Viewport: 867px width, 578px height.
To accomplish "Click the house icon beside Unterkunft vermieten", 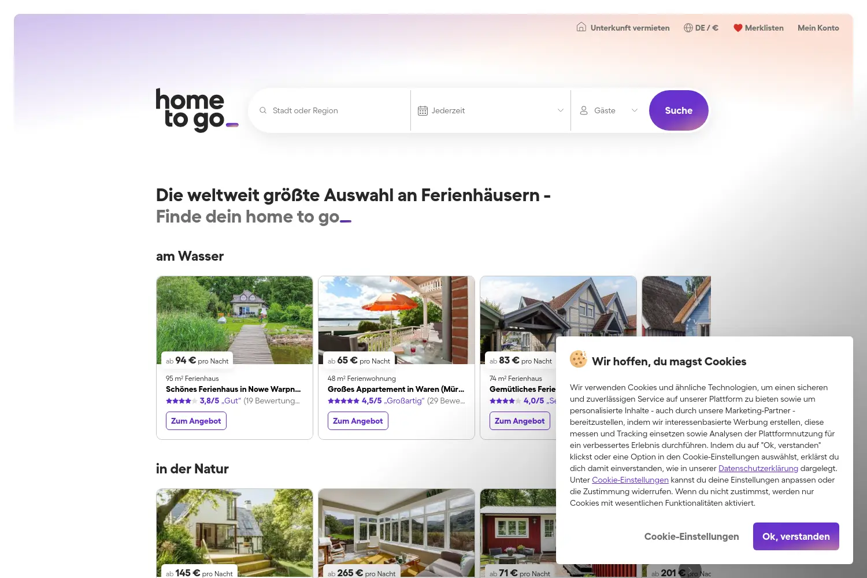I will pos(581,27).
